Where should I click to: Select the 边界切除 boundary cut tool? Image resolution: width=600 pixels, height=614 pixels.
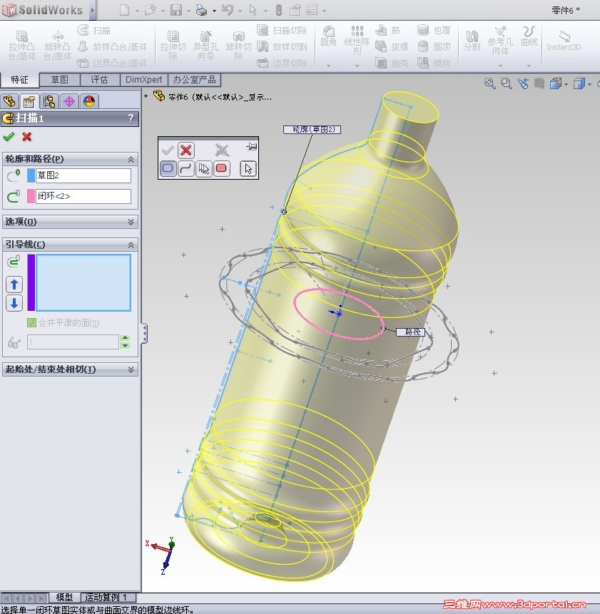pos(282,63)
